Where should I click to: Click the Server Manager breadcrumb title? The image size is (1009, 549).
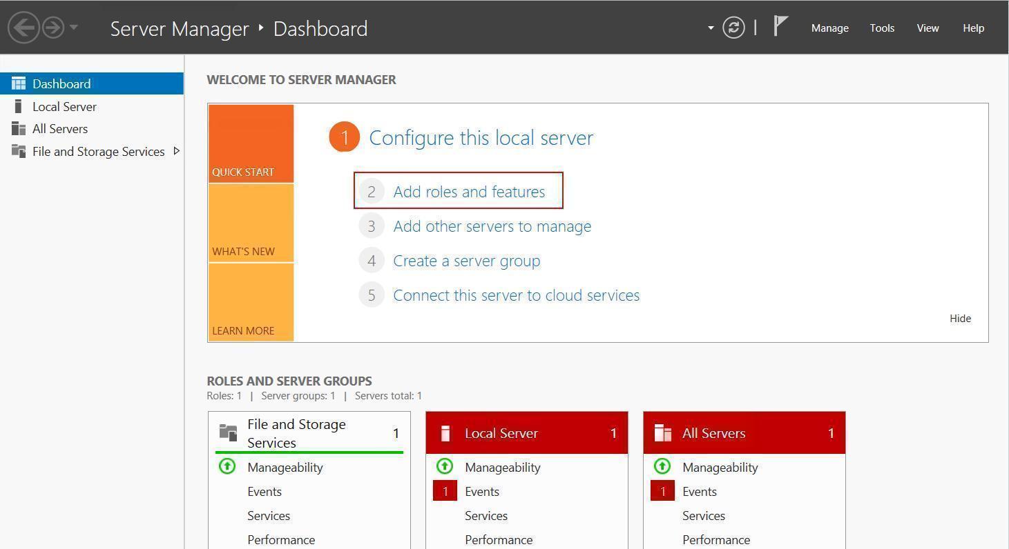click(x=180, y=28)
